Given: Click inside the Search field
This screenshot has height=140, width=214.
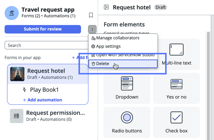Looking at the screenshot, I should (46, 45).
